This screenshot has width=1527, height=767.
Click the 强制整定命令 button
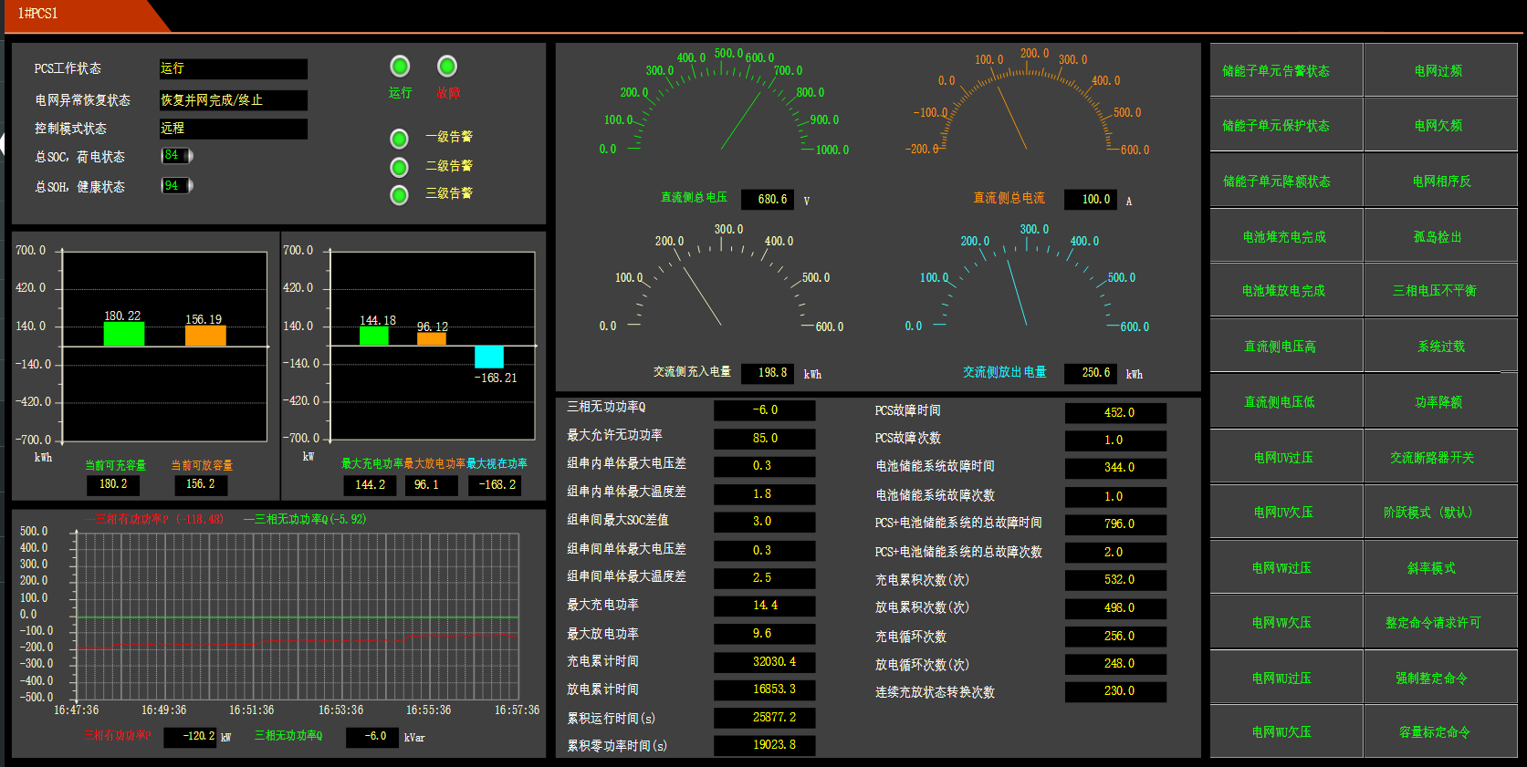pyautogui.click(x=1440, y=678)
